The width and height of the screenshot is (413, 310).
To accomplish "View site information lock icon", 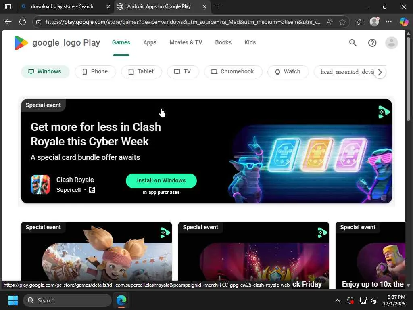I will click(39, 22).
